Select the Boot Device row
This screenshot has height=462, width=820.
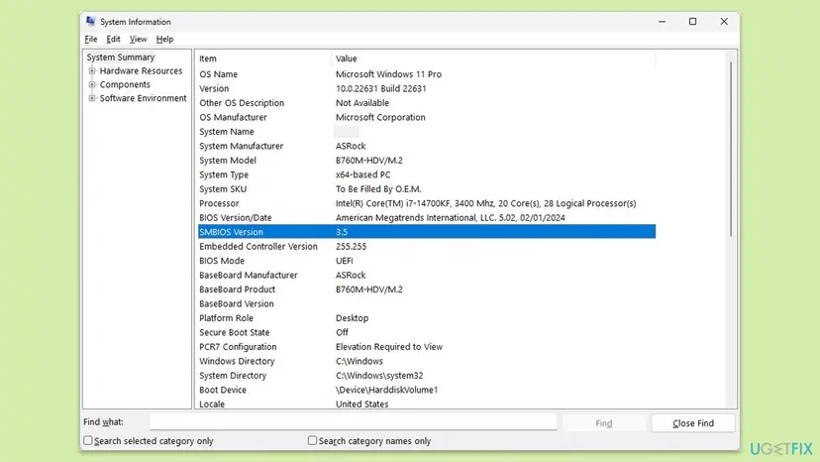[427, 390]
